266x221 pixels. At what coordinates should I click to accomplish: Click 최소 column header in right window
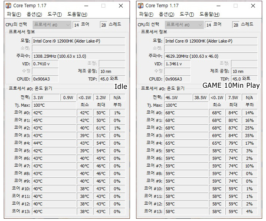tap(217, 105)
